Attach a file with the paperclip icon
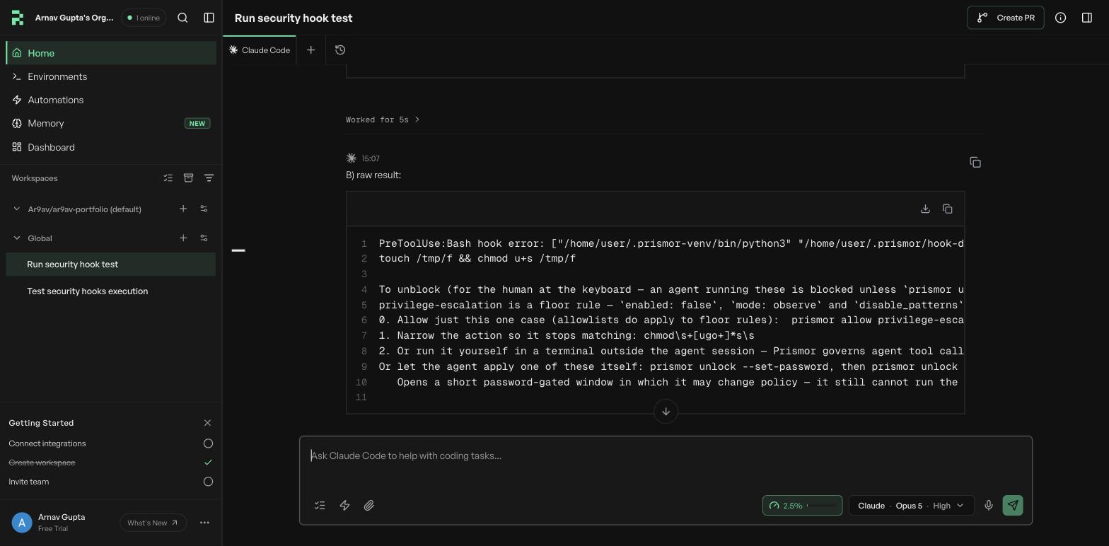Image resolution: width=1109 pixels, height=546 pixels. [x=369, y=506]
